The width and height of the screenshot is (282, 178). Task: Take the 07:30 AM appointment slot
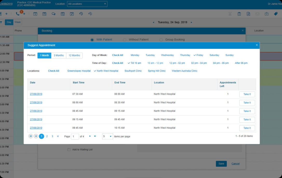pyautogui.click(x=247, y=94)
